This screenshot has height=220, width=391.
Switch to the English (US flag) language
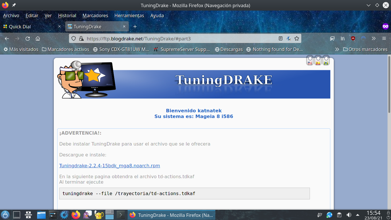(310, 60)
